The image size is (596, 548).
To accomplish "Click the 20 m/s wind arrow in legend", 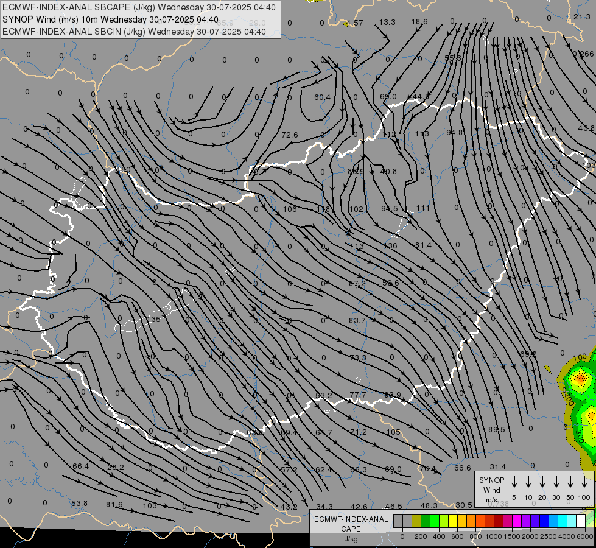I will tap(542, 482).
